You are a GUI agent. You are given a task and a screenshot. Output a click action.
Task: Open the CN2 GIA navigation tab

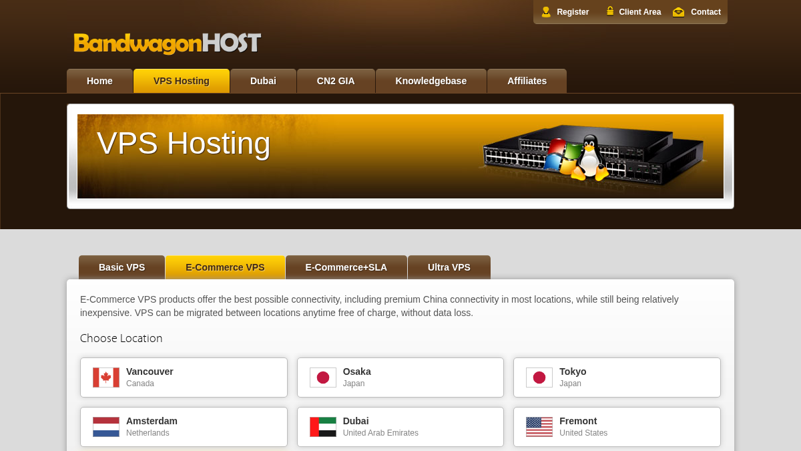(336, 81)
